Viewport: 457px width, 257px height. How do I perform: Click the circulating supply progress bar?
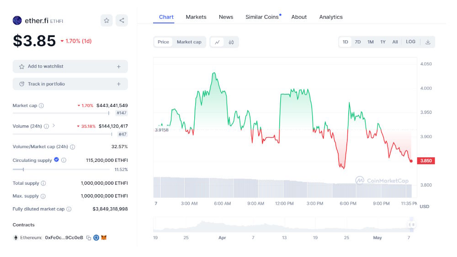(61, 169)
